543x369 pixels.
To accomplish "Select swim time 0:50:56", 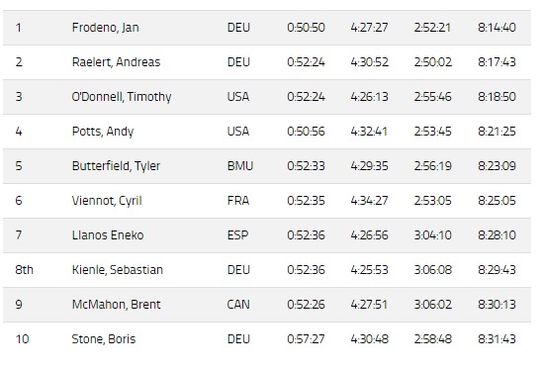I will [306, 132].
